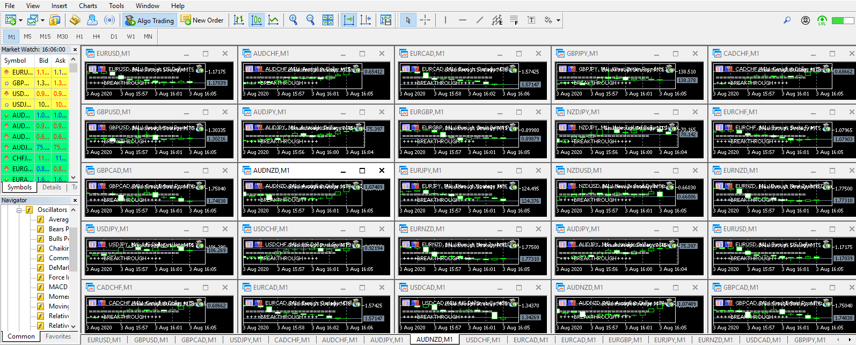The image size is (856, 345).
Task: Collapse the Oscillators tree node
Action: point(19,210)
